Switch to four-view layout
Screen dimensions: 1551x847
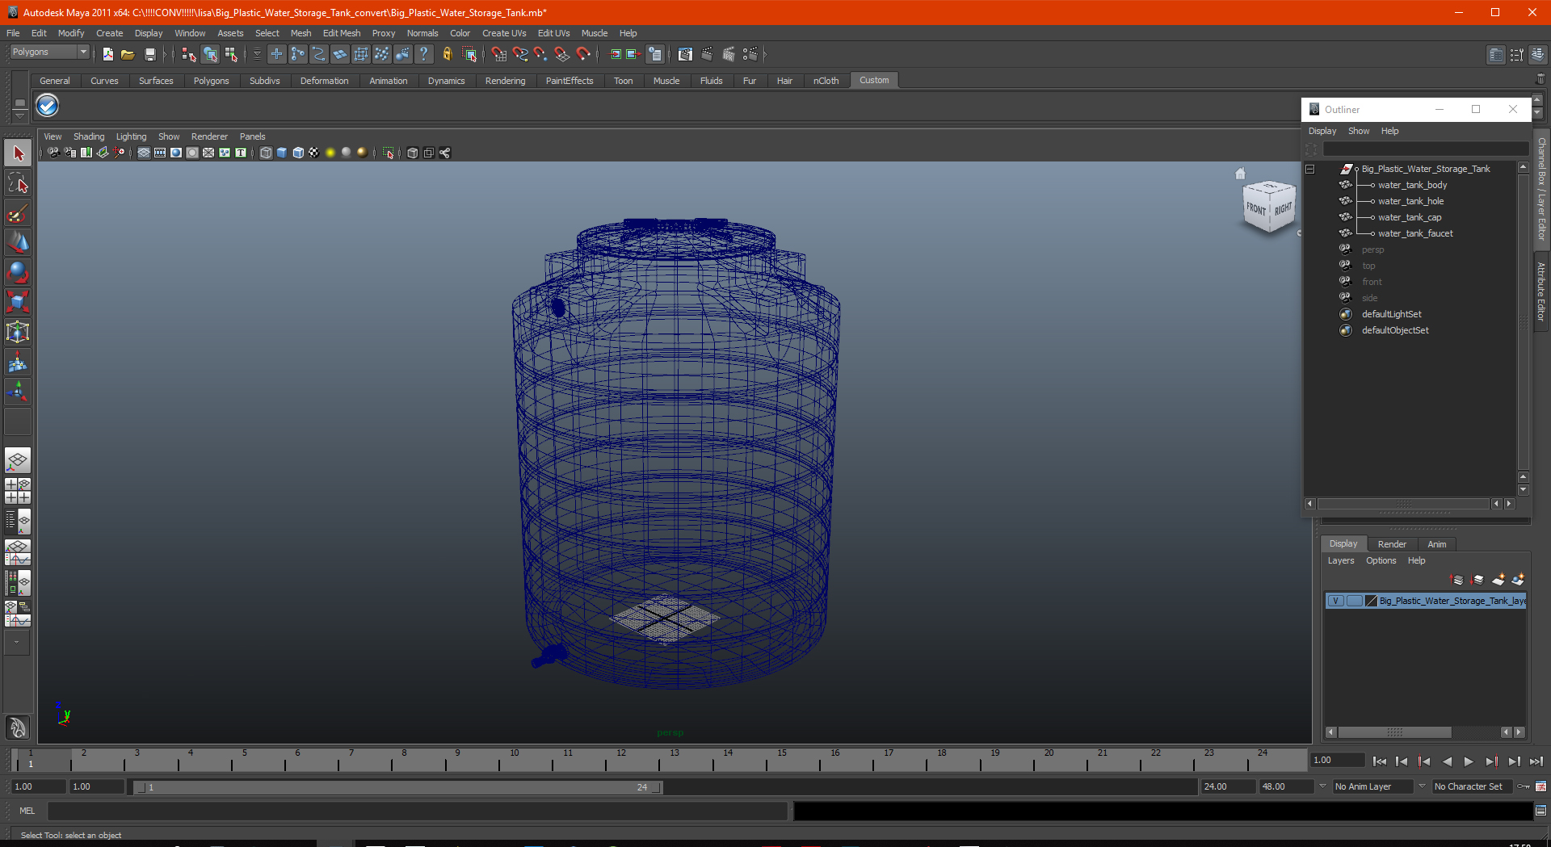[x=18, y=491]
